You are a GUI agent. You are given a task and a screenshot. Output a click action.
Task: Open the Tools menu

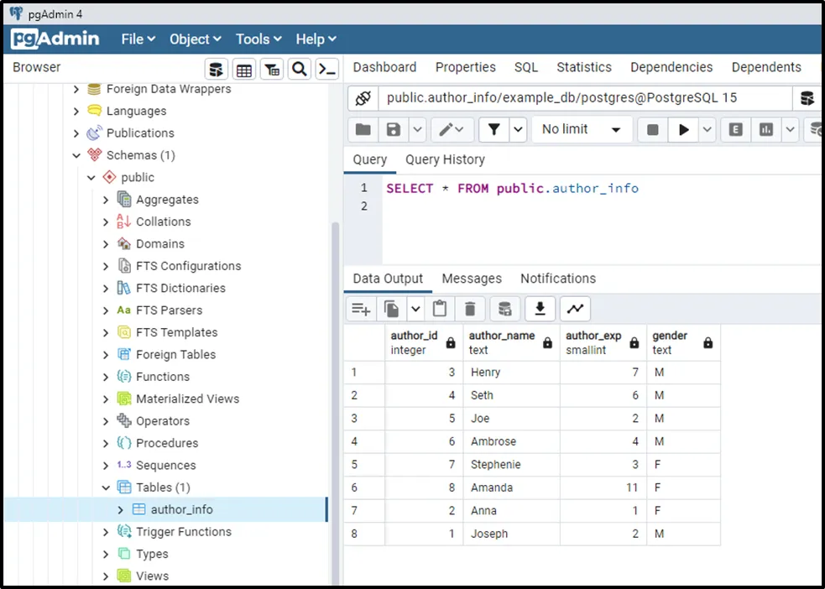258,39
